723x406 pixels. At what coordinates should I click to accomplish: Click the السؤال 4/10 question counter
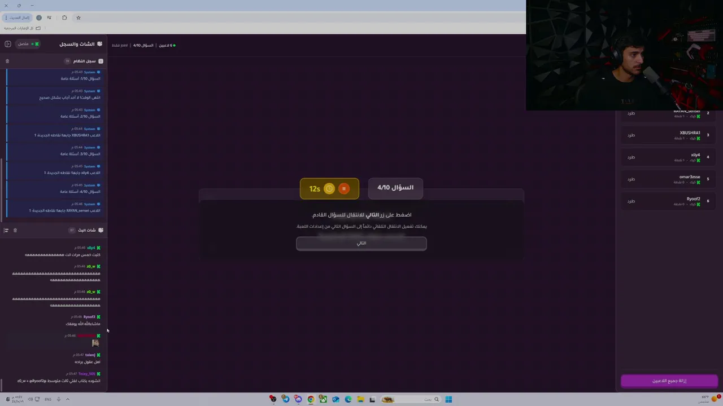click(x=395, y=188)
